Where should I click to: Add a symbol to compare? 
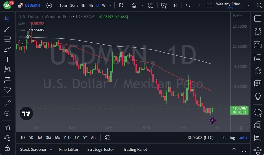(x=49, y=6)
